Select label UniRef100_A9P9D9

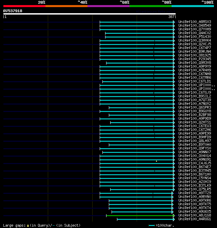click(x=195, y=119)
